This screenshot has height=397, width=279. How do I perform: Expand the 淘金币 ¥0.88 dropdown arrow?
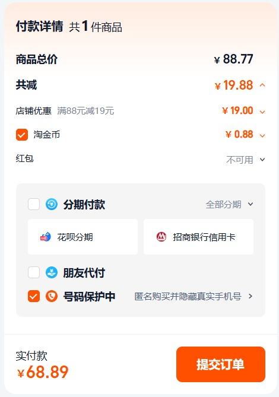pyautogui.click(x=262, y=135)
